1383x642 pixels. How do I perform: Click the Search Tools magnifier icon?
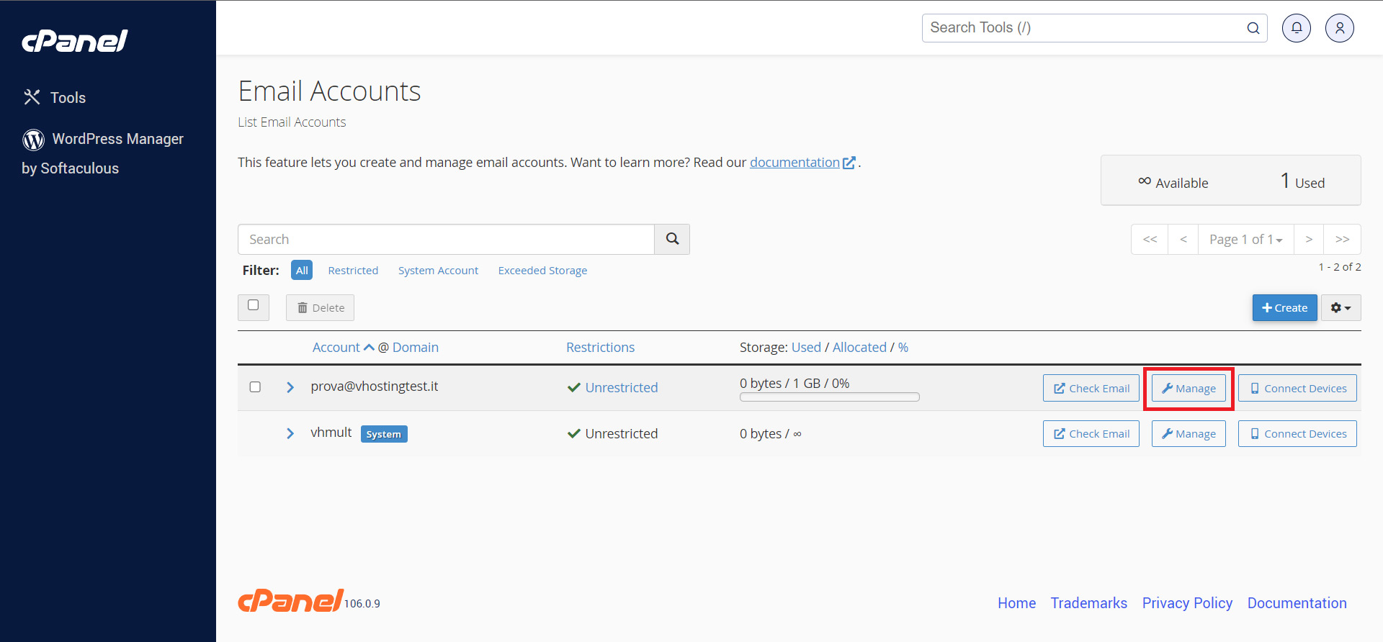[x=1253, y=28]
